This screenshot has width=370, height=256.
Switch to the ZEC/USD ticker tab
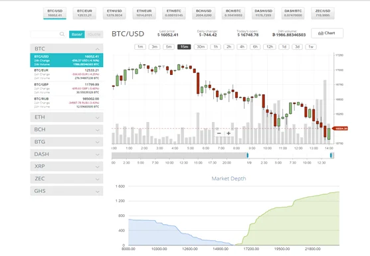coord(323,13)
